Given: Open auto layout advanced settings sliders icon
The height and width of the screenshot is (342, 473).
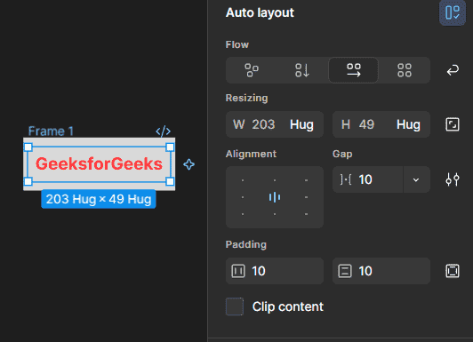Looking at the screenshot, I should (x=453, y=179).
